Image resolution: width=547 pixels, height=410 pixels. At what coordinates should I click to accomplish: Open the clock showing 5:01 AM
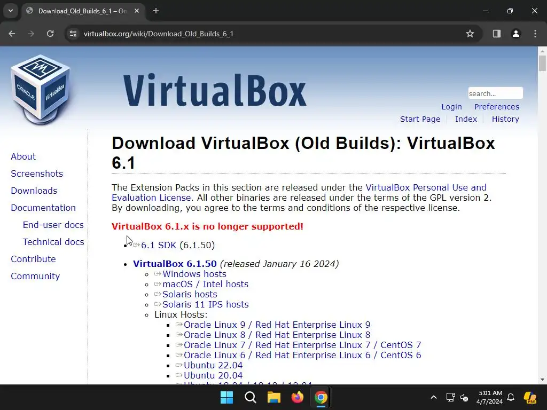click(x=490, y=397)
